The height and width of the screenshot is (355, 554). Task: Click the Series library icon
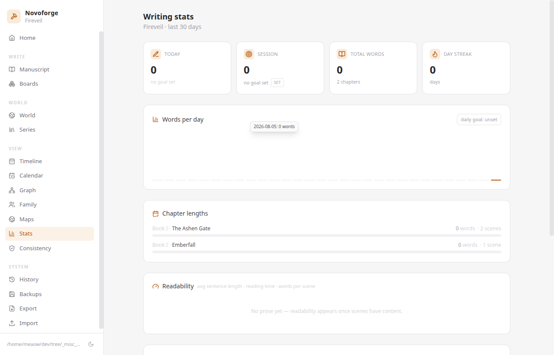pos(12,129)
